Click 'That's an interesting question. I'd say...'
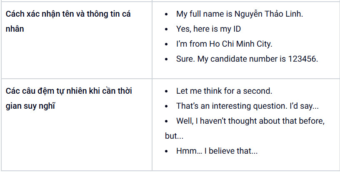The height and width of the screenshot is (172, 340). pos(247,106)
